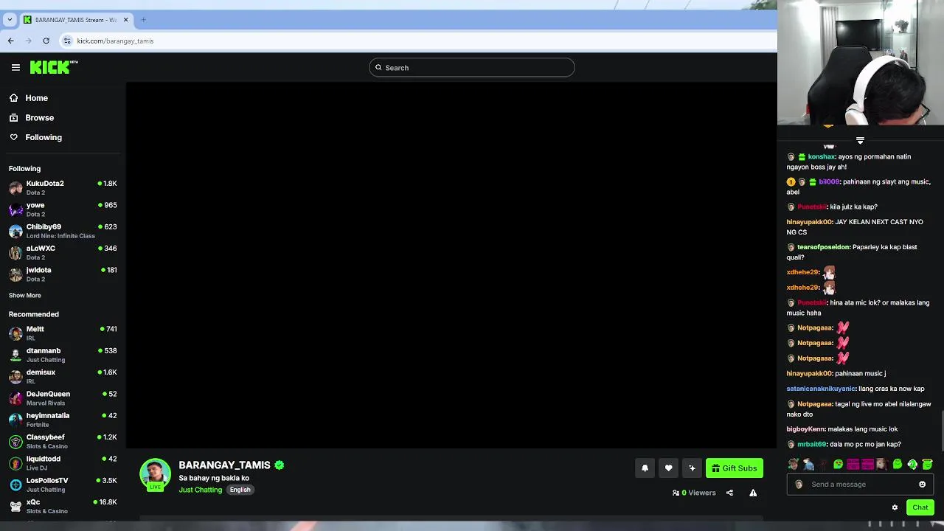Open dtanmanb recommended channel

pyautogui.click(x=63, y=355)
